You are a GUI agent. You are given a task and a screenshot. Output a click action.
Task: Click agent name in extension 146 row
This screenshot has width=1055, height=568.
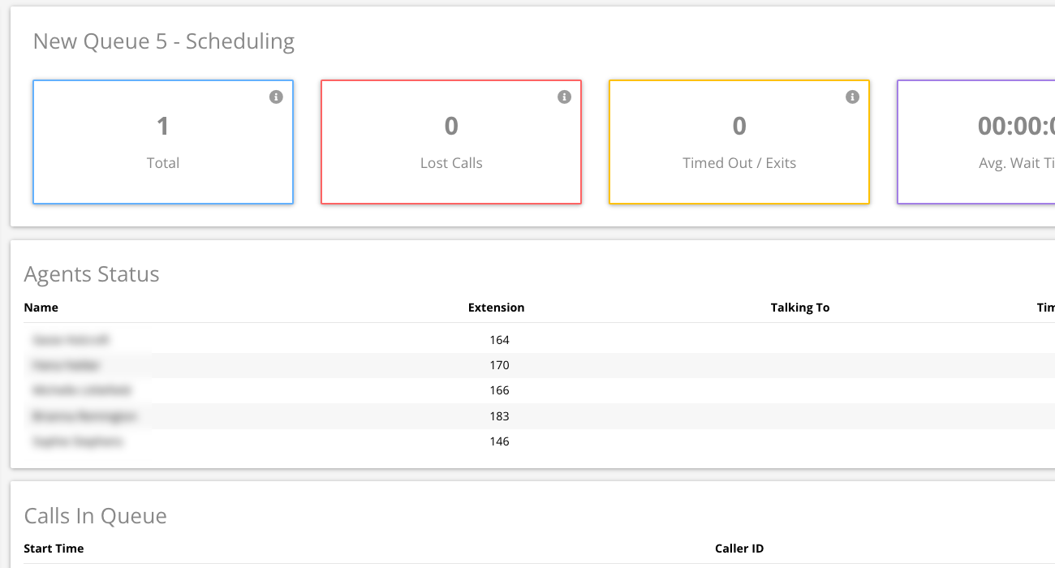78,441
